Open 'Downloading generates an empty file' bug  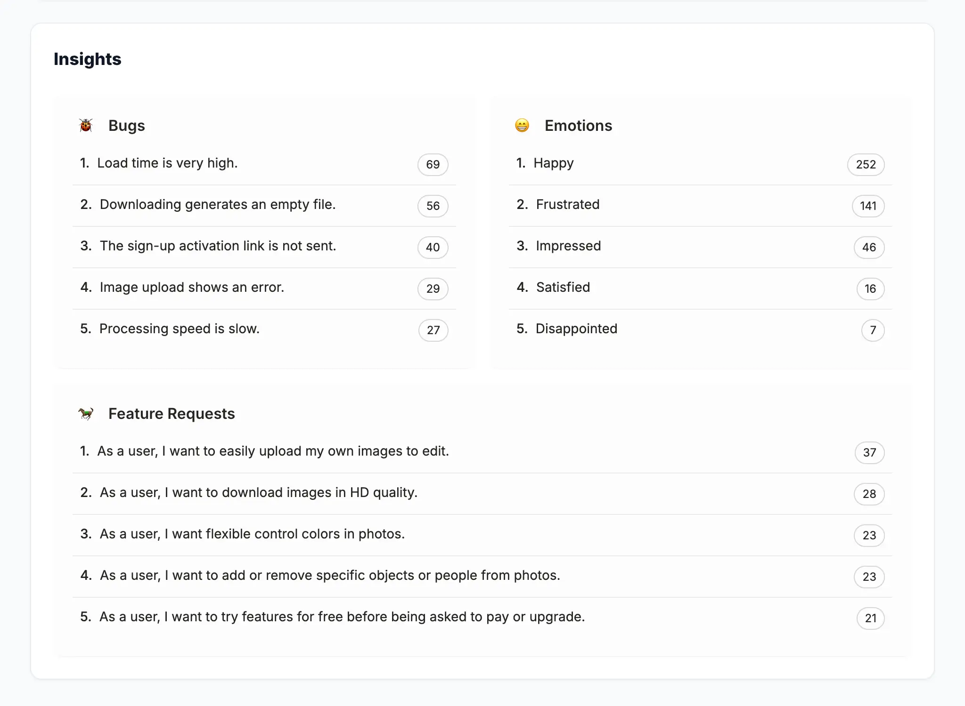264,206
